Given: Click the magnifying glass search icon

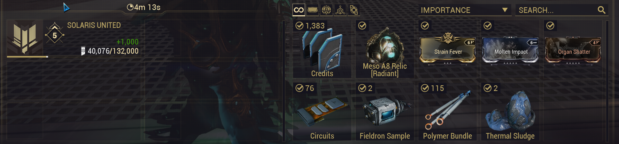Looking at the screenshot, I should click(602, 10).
